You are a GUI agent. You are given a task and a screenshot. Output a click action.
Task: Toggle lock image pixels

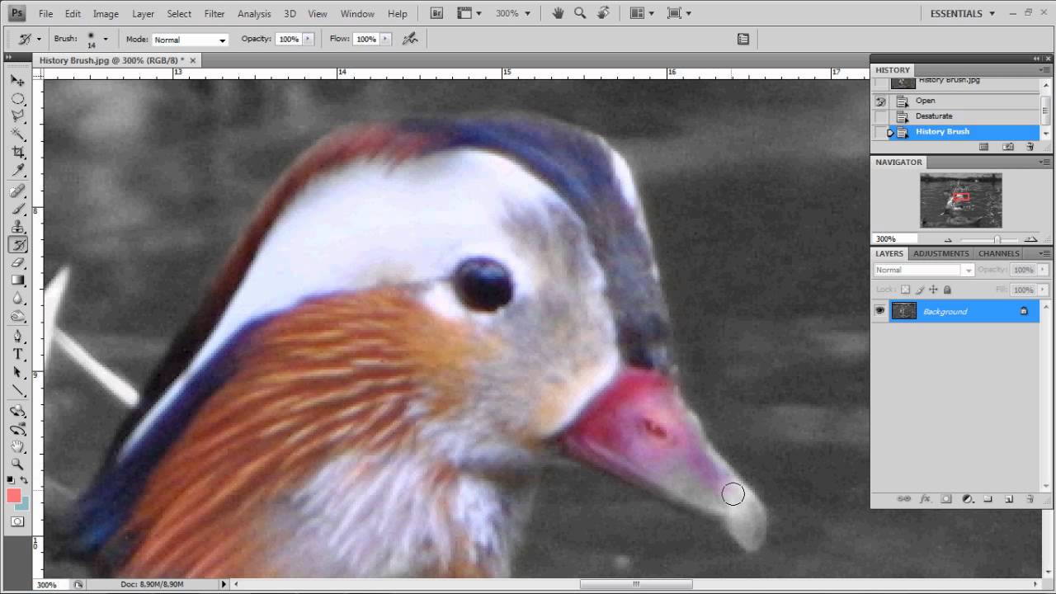(920, 290)
